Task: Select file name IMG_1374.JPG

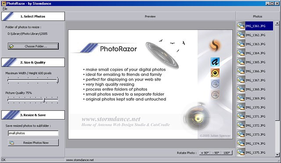Action: click(x=256, y=143)
